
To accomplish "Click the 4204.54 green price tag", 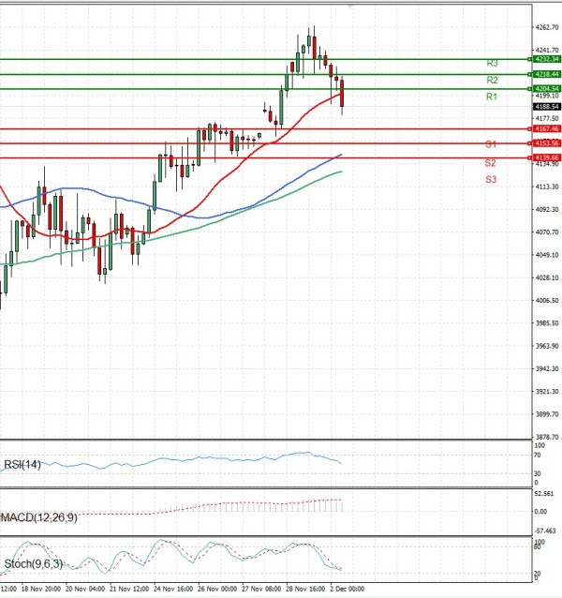I will click(547, 89).
